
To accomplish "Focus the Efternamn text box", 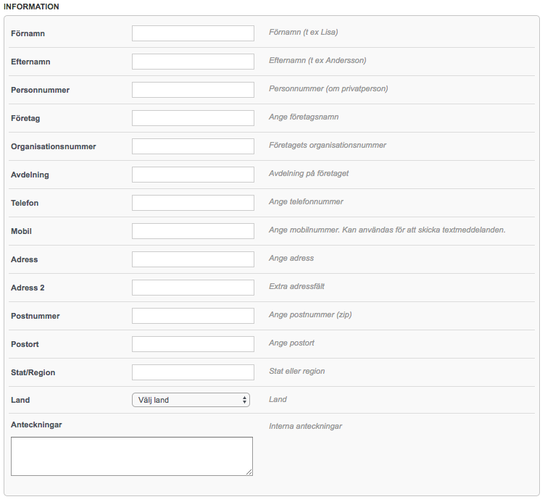I will tap(193, 62).
